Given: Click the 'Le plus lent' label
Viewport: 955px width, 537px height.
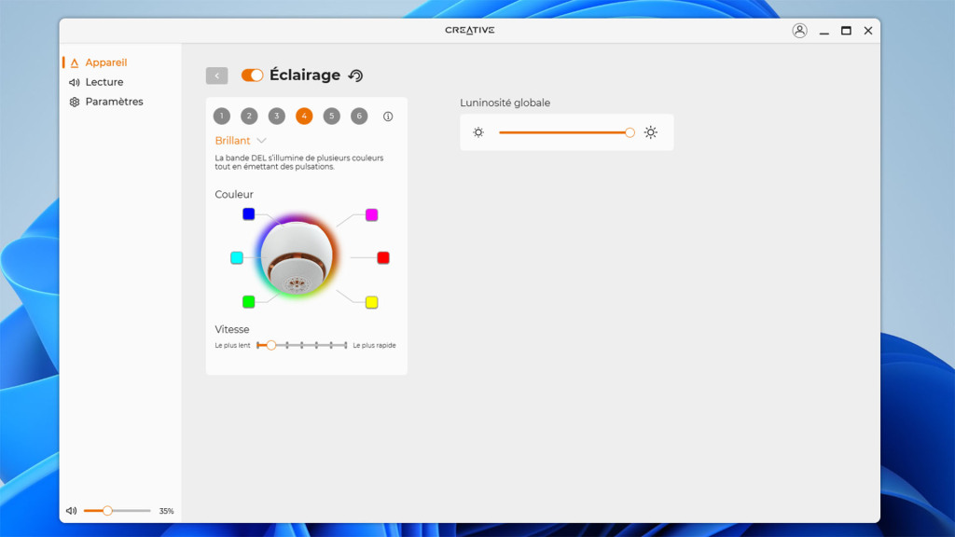Looking at the screenshot, I should click(x=232, y=345).
